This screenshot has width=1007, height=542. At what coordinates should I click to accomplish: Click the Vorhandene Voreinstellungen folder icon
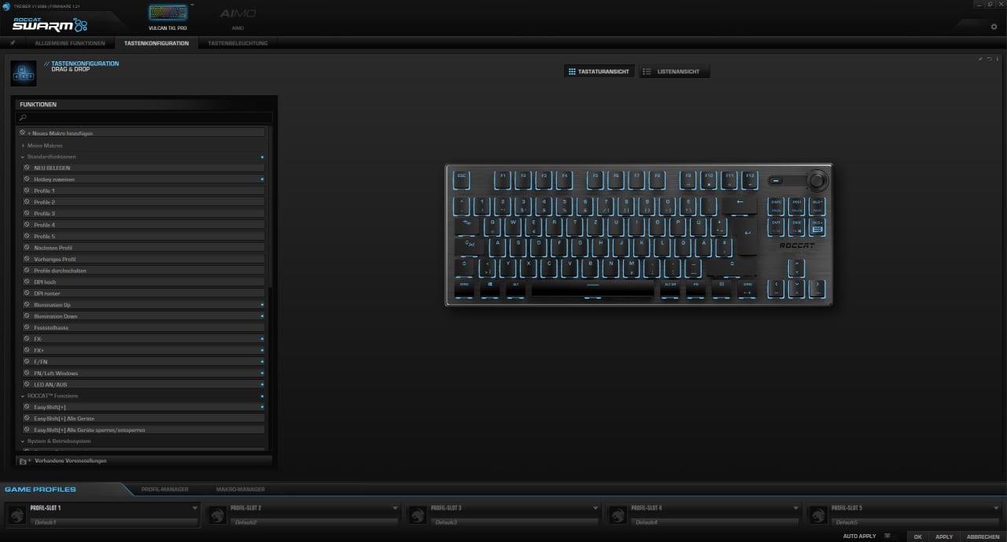click(24, 461)
